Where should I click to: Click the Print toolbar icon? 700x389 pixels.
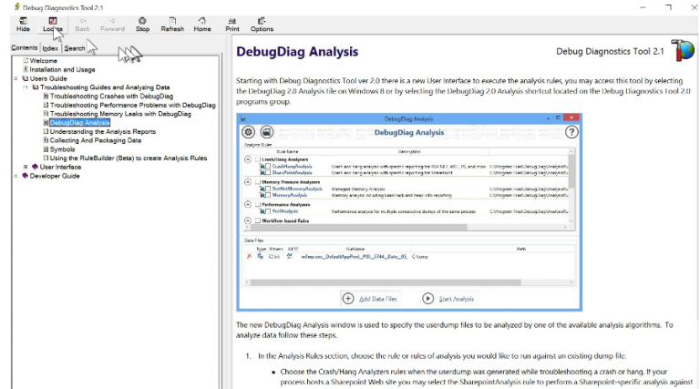coord(232,23)
